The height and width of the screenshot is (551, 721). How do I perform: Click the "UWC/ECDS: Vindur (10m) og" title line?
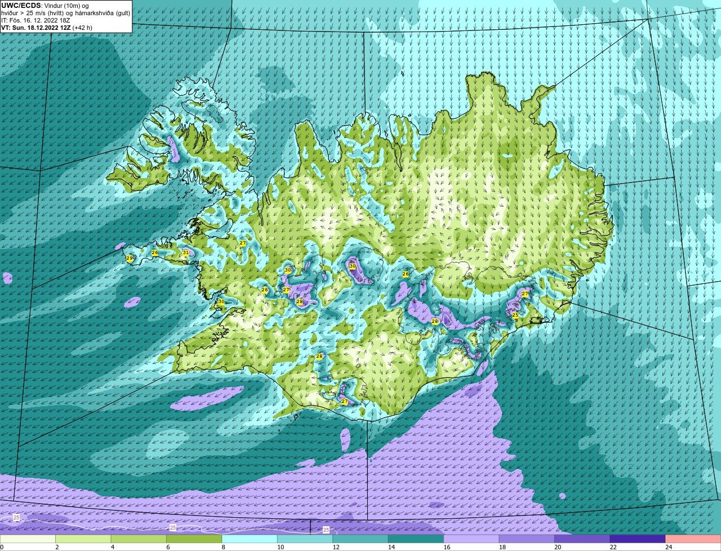pyautogui.click(x=45, y=6)
